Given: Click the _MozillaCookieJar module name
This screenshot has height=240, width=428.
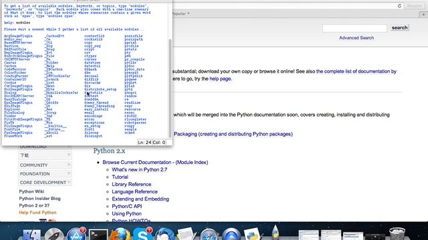Looking at the screenshot, I should (x=62, y=93).
